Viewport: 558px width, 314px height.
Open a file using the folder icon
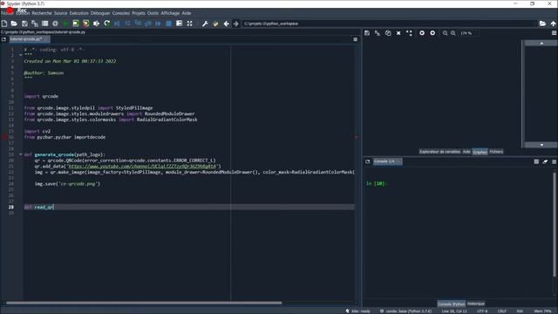[14, 24]
